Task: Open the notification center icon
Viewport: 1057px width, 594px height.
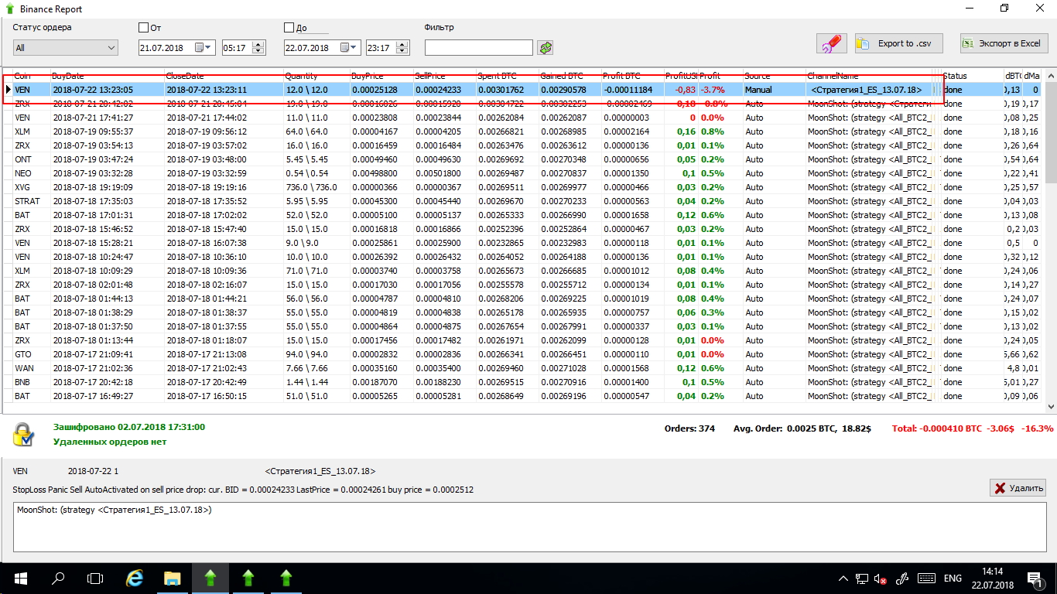Action: [1033, 578]
